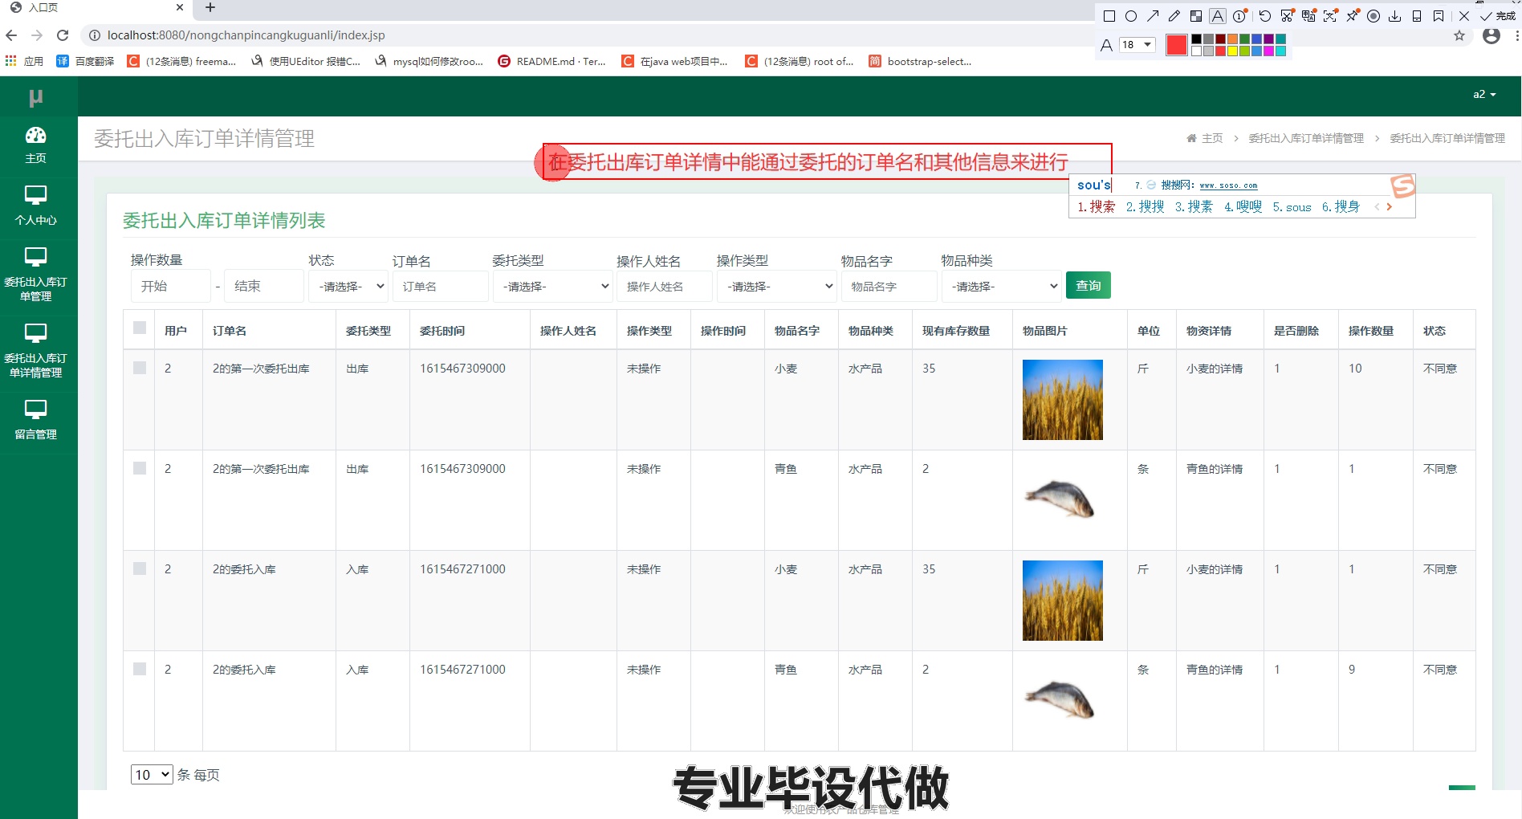This screenshot has width=1522, height=819.
Task: Open a new browser tab with plus icon
Action: pyautogui.click(x=210, y=7)
